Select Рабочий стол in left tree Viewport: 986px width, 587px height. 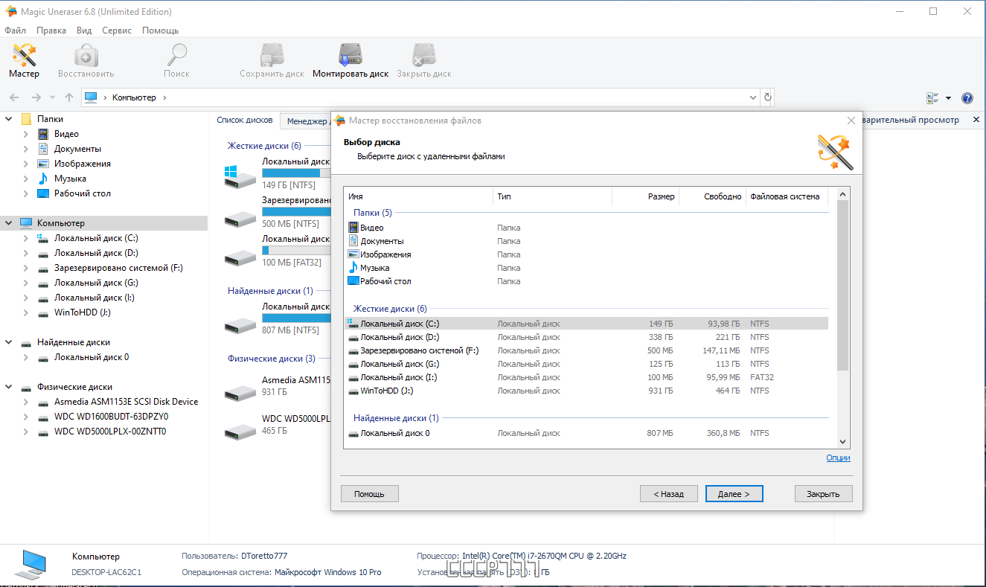[x=83, y=193]
